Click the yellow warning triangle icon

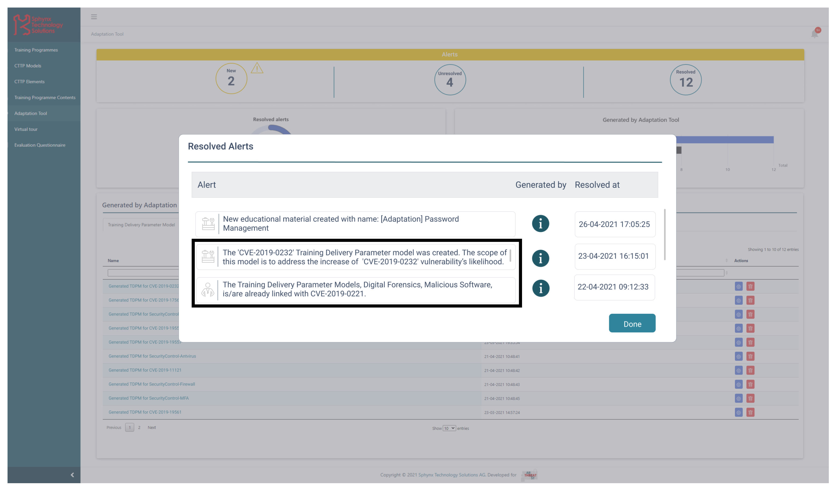point(257,68)
